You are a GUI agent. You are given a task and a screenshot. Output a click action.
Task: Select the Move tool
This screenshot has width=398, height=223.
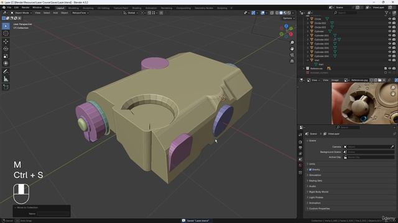click(x=6, y=42)
